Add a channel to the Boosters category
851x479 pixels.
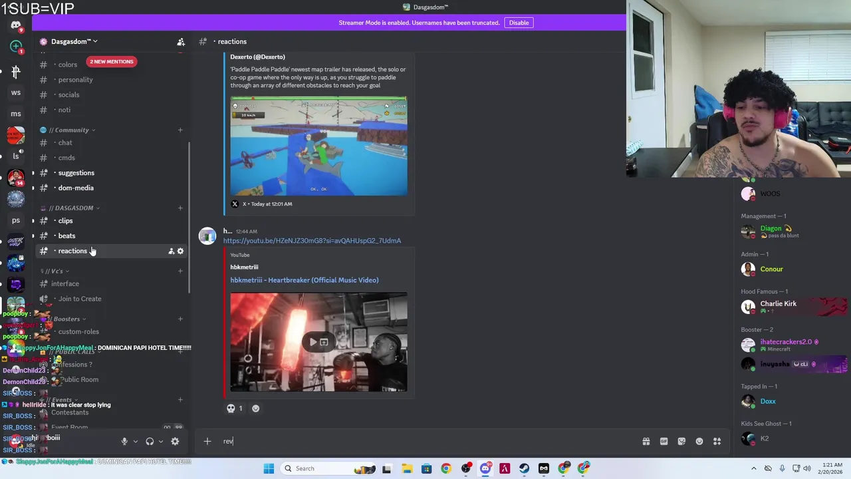pos(180,319)
